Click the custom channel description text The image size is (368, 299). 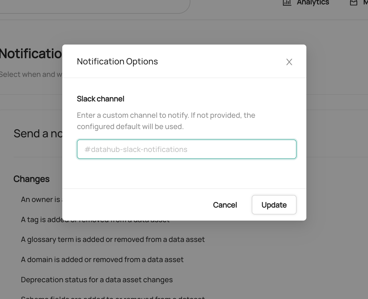(x=166, y=121)
